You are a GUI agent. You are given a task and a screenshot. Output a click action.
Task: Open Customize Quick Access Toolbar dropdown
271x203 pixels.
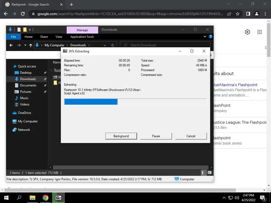coord(30,30)
